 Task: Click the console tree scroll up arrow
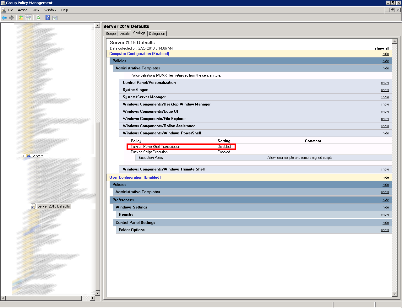97,25
